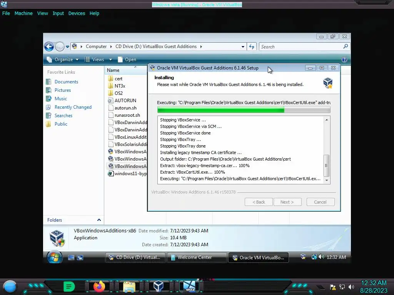Click the address bar refresh icon
This screenshot has width=394, height=295.
[x=252, y=46]
